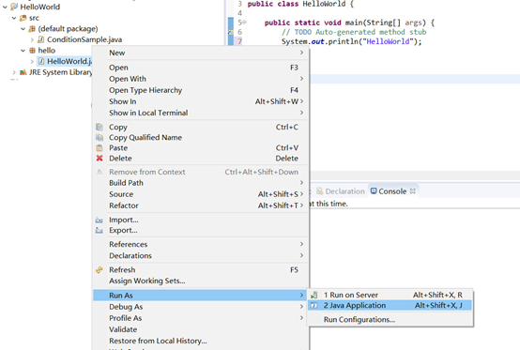The height and width of the screenshot is (350, 520).
Task: Open Show in Local Terminal submenu
Action: click(200, 113)
